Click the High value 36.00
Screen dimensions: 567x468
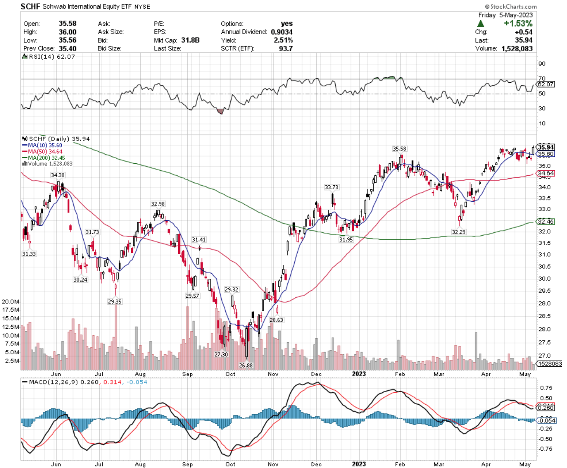67,32
